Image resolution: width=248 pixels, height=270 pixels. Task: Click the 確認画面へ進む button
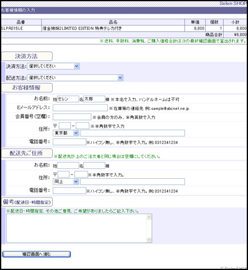click(x=37, y=254)
